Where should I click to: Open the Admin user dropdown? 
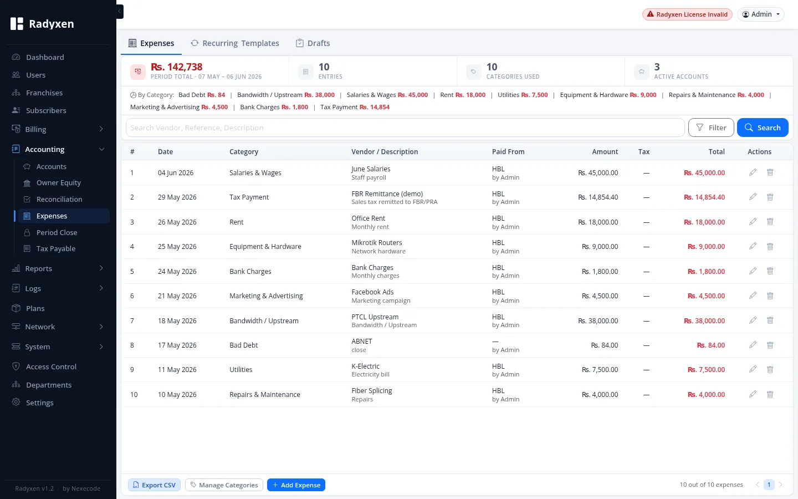point(760,14)
